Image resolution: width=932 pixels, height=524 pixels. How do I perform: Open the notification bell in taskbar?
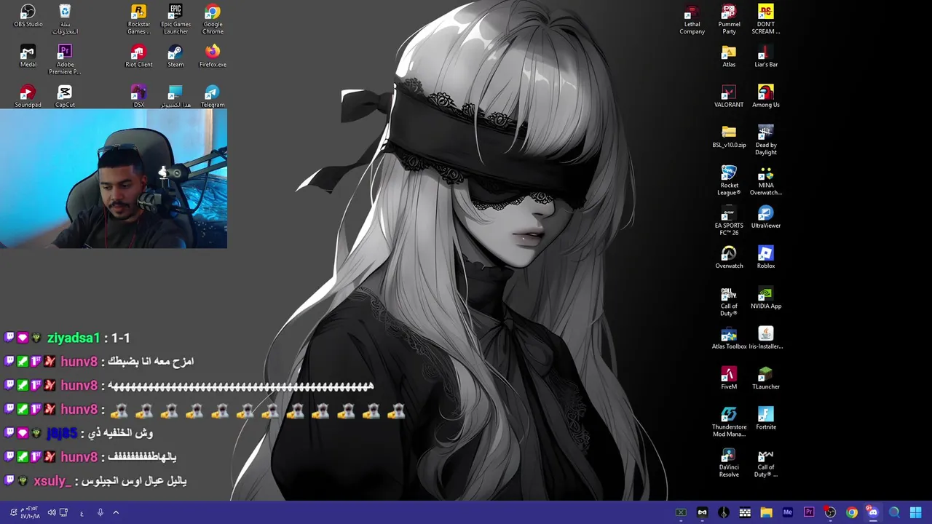[13, 512]
